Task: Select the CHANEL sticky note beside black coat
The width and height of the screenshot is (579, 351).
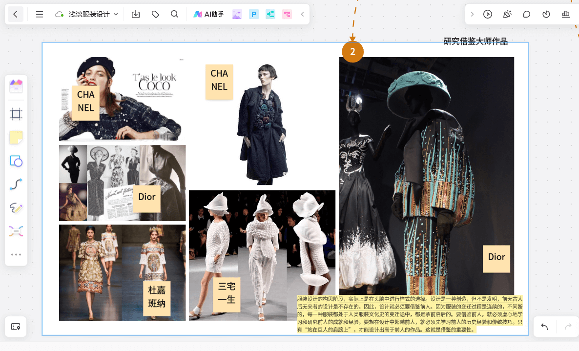Action: tap(219, 82)
